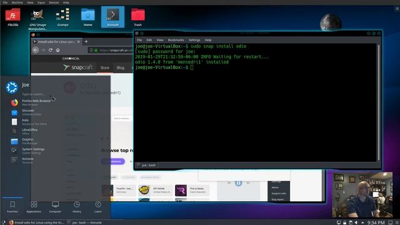The image size is (400, 225).
Task: Switch to launcher Computer tab
Action: (x=55, y=207)
